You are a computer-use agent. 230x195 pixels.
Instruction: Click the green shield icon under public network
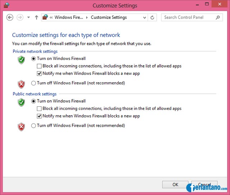(x=21, y=102)
